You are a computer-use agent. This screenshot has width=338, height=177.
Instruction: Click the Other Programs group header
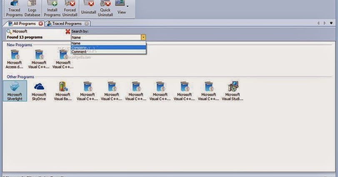[20, 77]
